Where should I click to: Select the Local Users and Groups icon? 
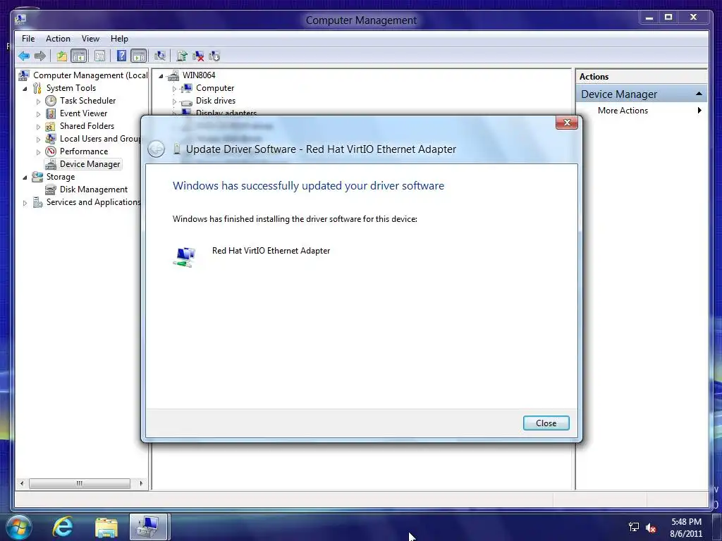click(51, 139)
